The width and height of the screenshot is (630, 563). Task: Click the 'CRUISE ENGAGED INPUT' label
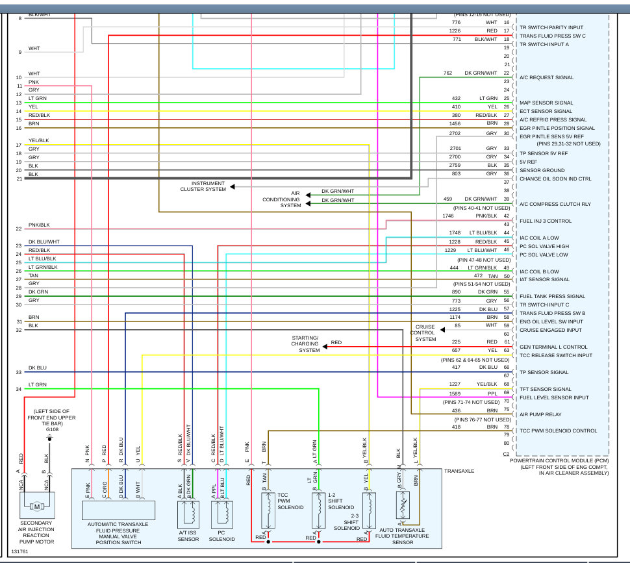[x=551, y=330]
